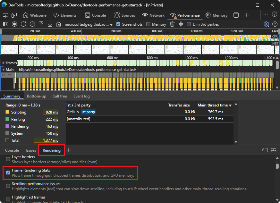Collapse the Main thread track
This screenshot has height=203, width=280.
(4, 70)
